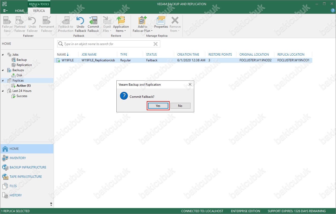Open the FILES navigation view
This screenshot has height=214, width=336.
point(27,186)
